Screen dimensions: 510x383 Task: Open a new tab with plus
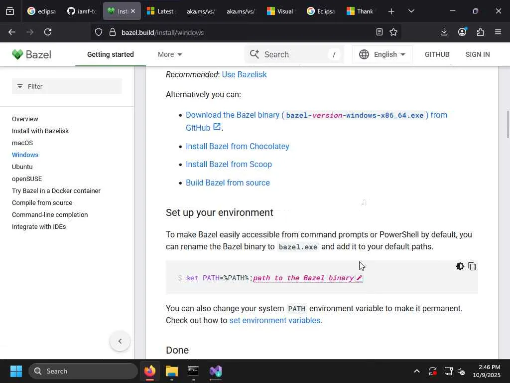coord(391,11)
